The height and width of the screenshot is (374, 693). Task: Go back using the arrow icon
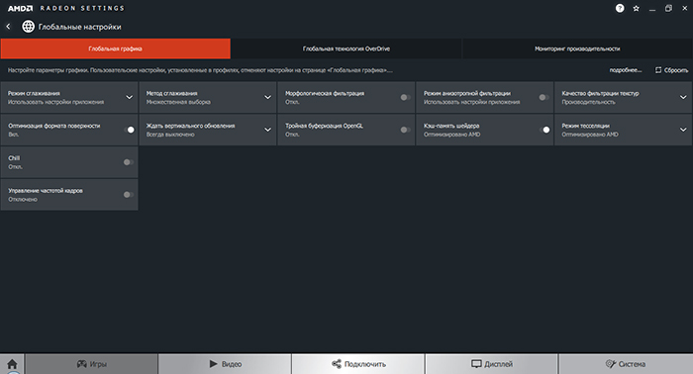pyautogui.click(x=8, y=27)
